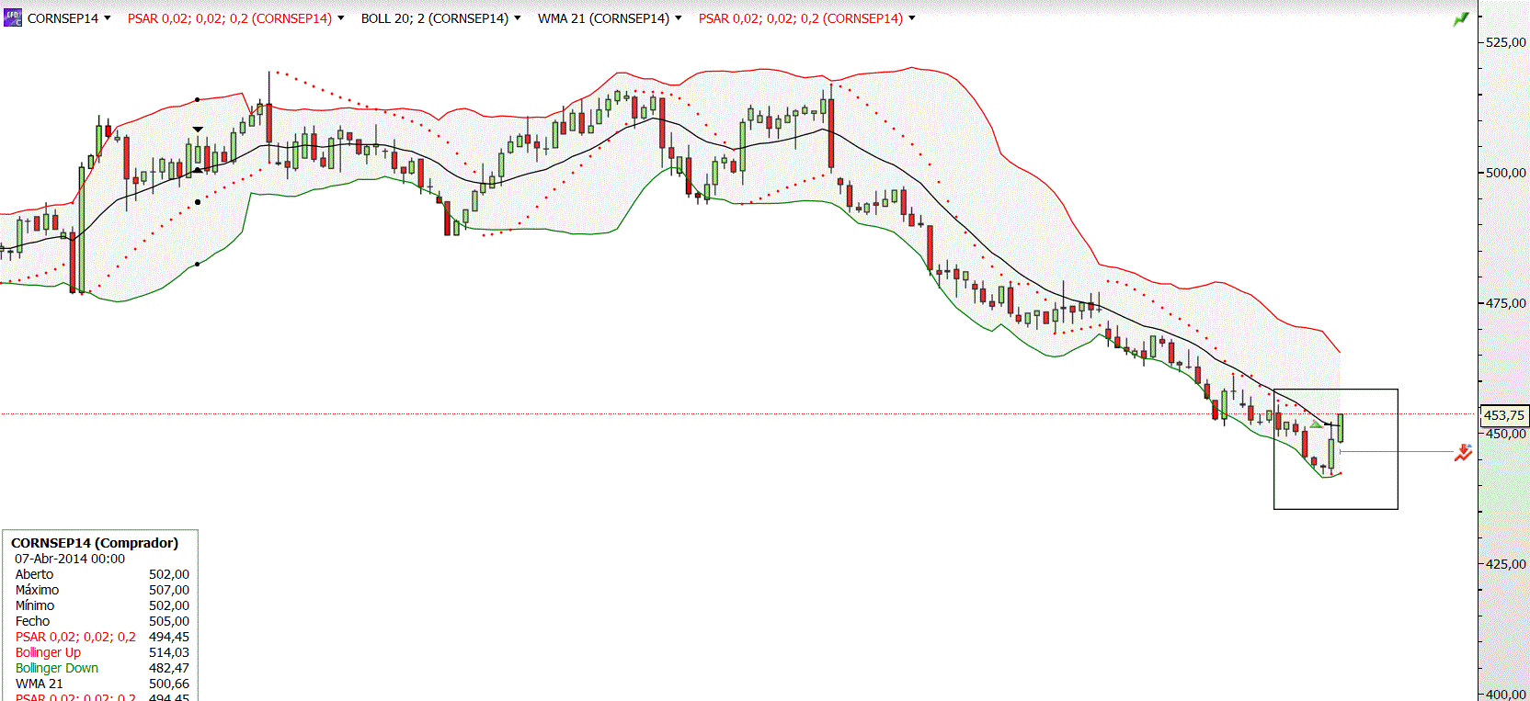This screenshot has width=1530, height=701.
Task: Select the Máximo value 507,00
Action: tap(169, 590)
